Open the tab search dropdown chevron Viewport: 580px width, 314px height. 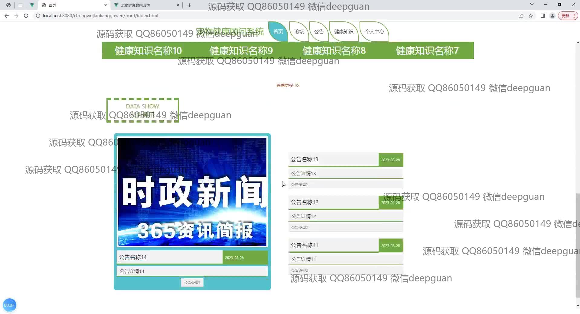point(532,5)
